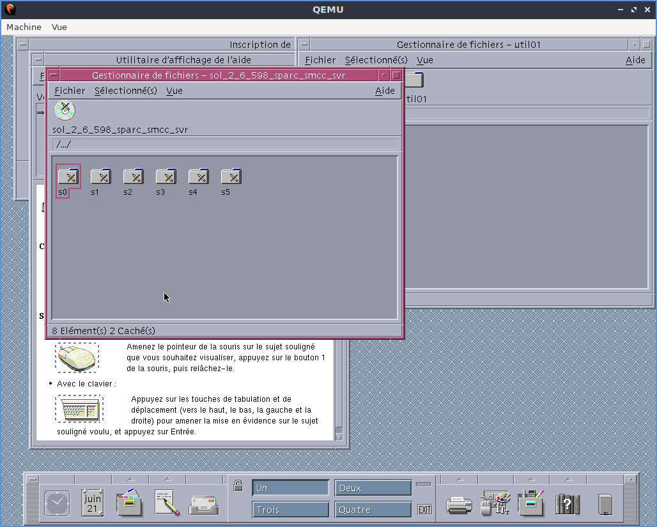This screenshot has width=657, height=527.
Task: Open Fichier menu in sol_2_6_598 file manager
Action: [x=70, y=91]
